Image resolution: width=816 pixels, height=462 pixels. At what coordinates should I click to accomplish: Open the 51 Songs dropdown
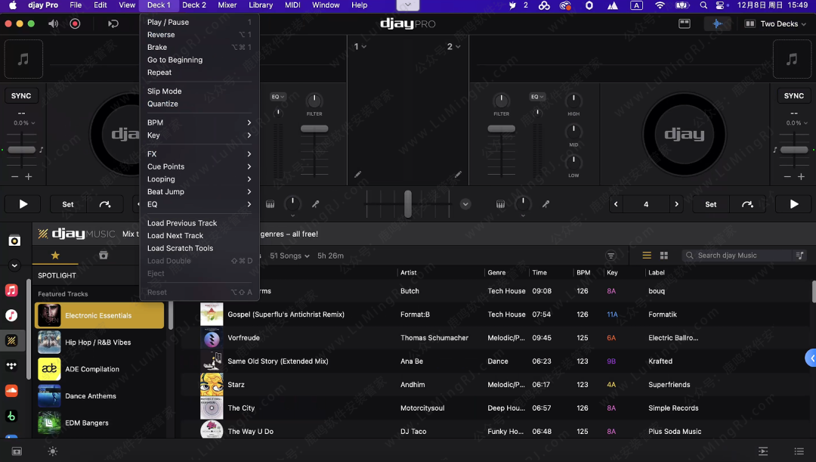tap(289, 256)
